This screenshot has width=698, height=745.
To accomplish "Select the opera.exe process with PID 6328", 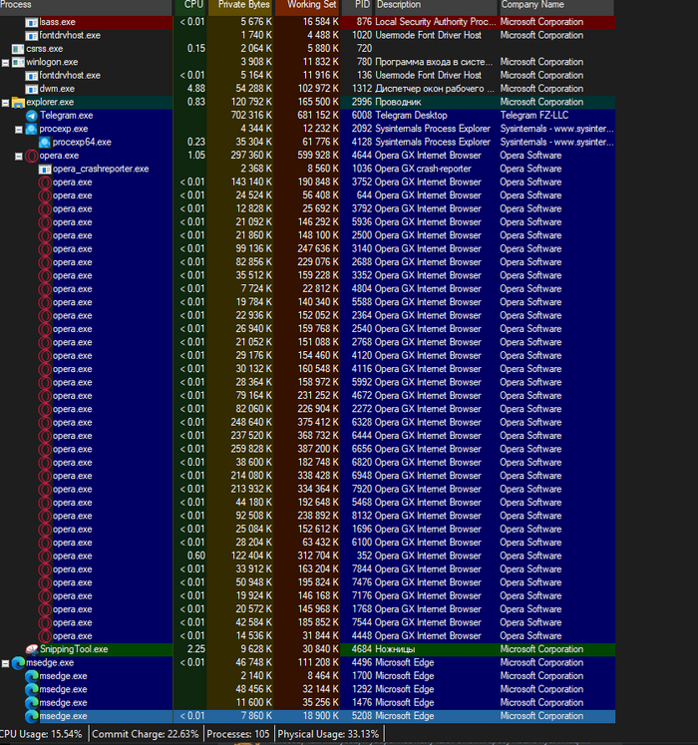I will pyautogui.click(x=299, y=422).
